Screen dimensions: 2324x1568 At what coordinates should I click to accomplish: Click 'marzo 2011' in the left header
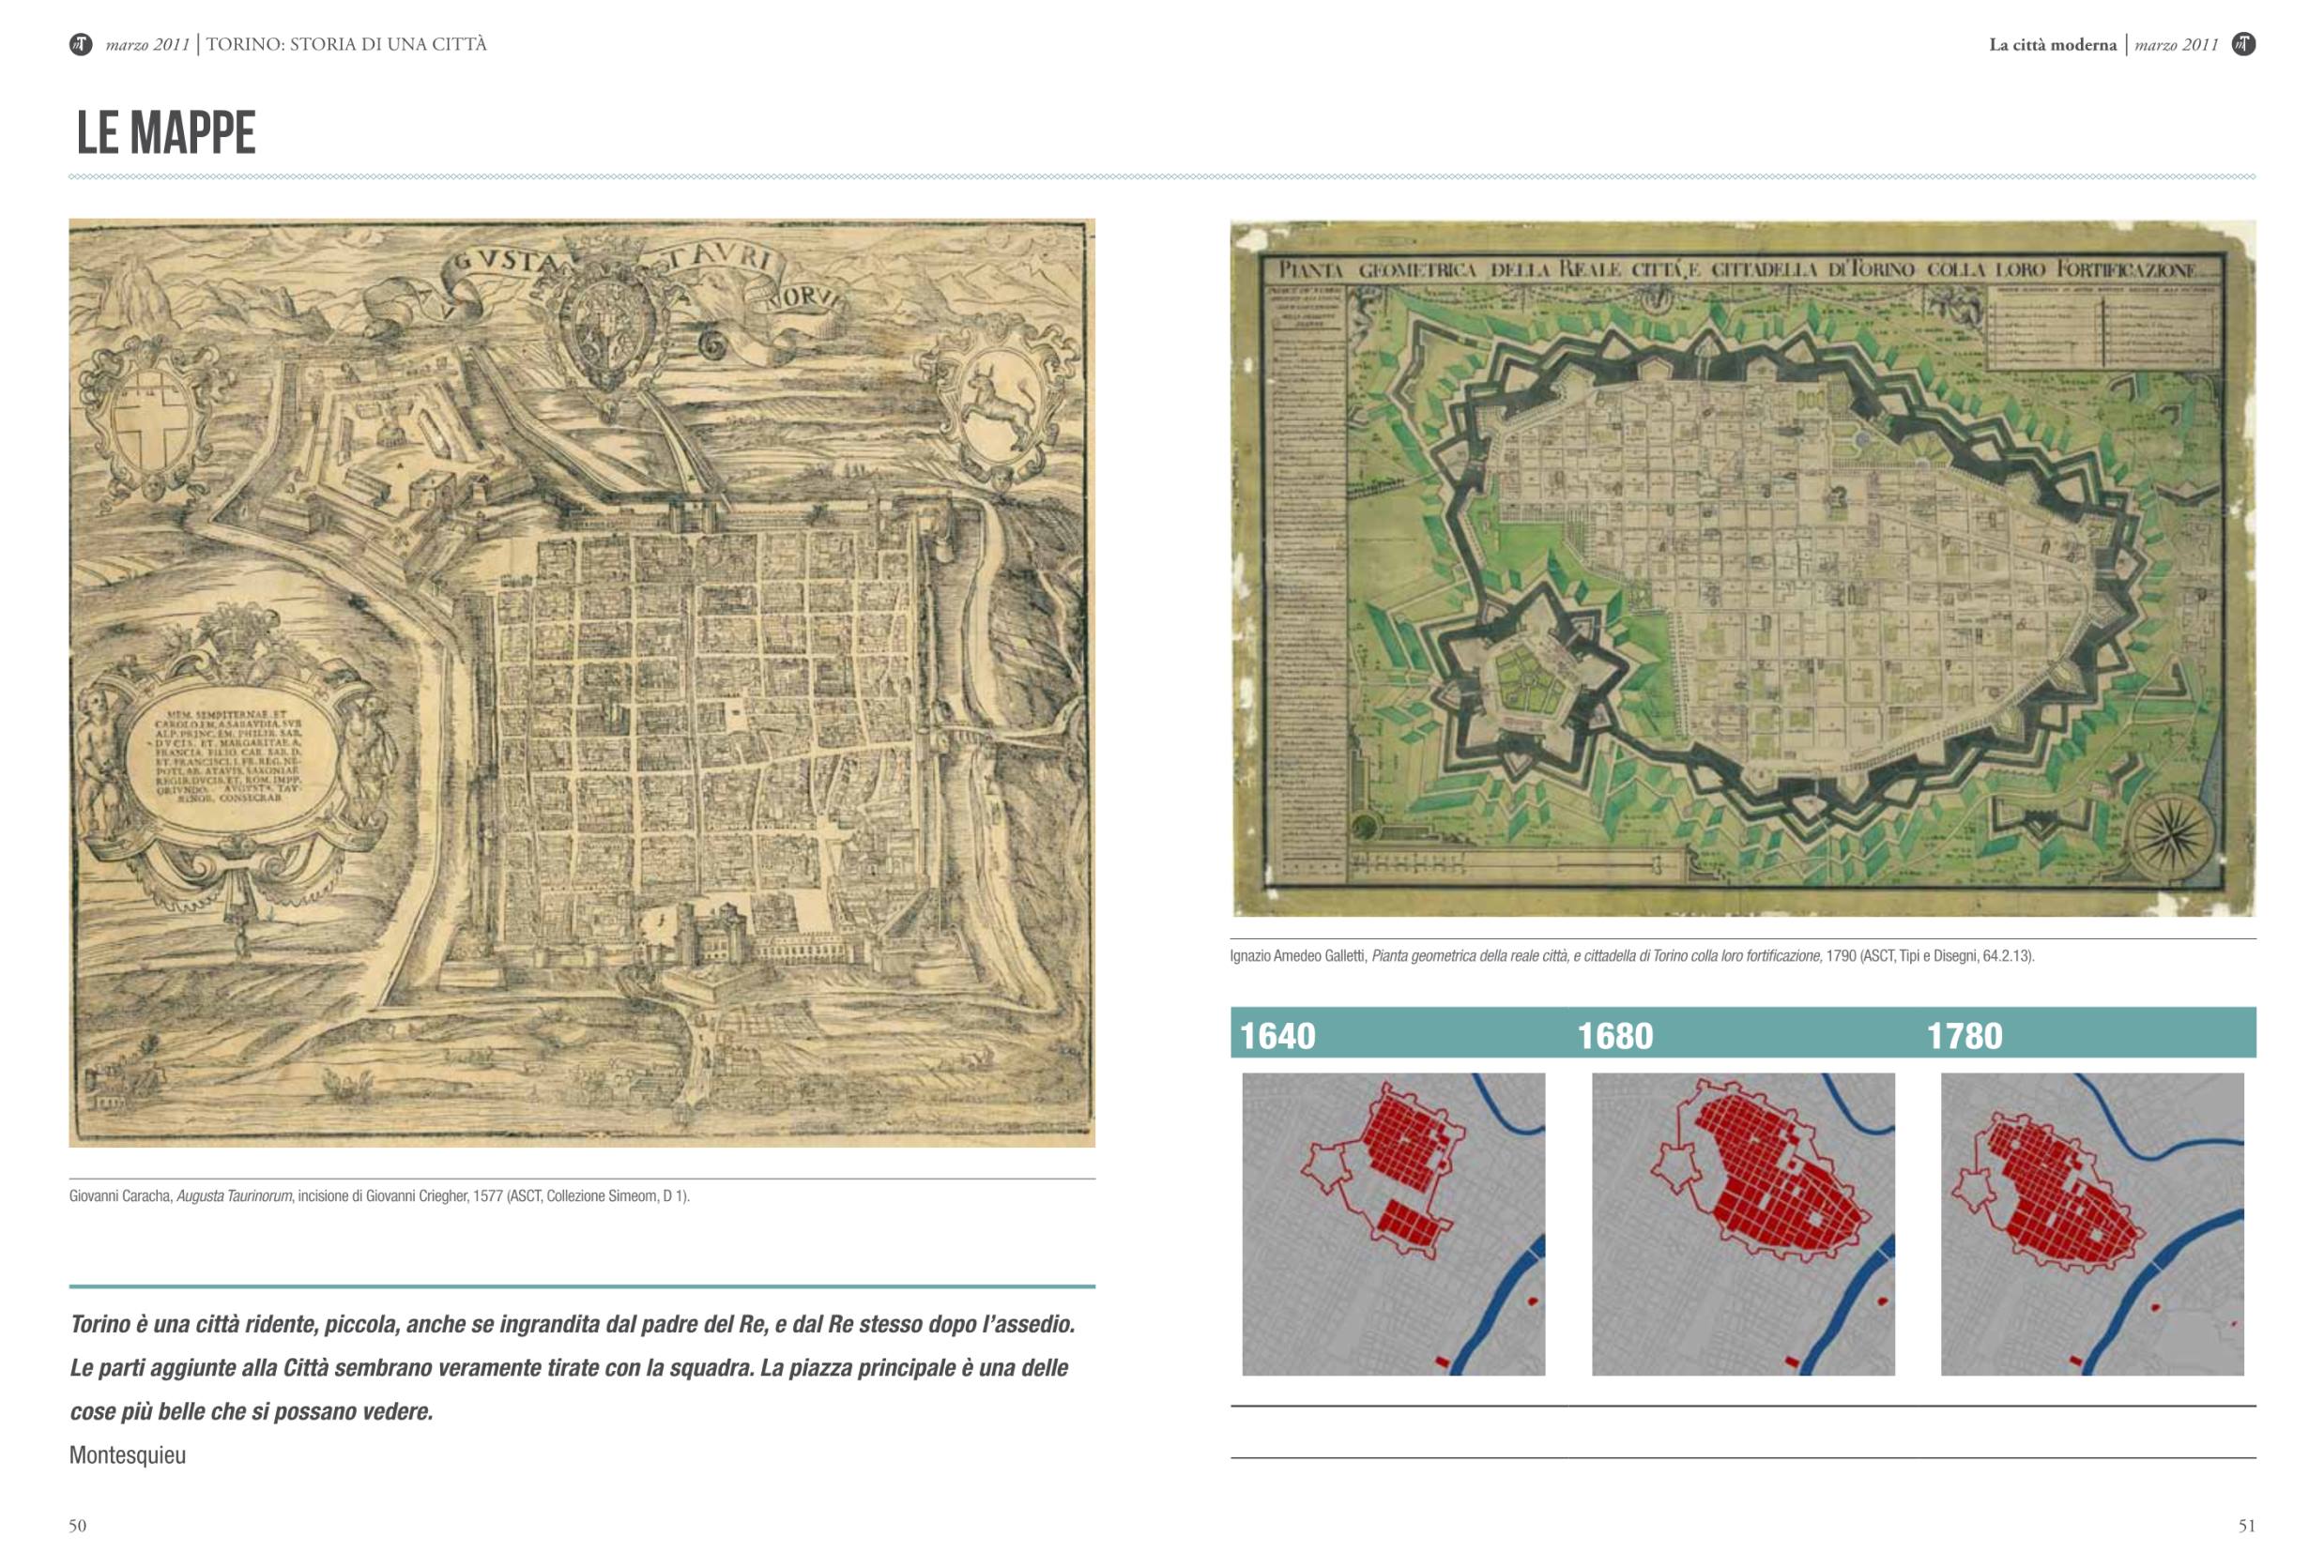pos(147,45)
